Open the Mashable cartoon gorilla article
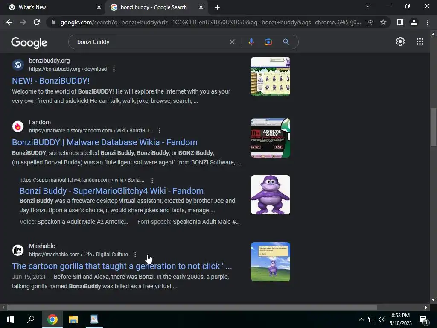The image size is (437, 328). click(122, 266)
